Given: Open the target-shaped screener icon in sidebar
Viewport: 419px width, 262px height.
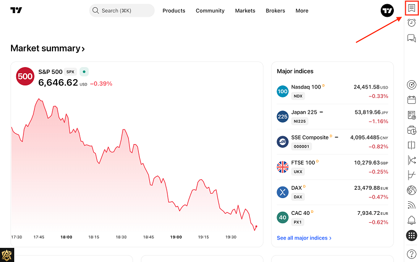Looking at the screenshot, I should coord(412,85).
